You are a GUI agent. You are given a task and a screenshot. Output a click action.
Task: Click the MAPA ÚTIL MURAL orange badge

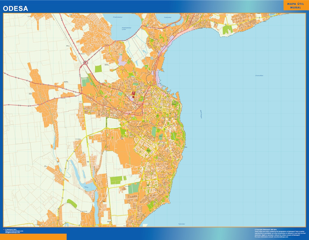(296, 6)
